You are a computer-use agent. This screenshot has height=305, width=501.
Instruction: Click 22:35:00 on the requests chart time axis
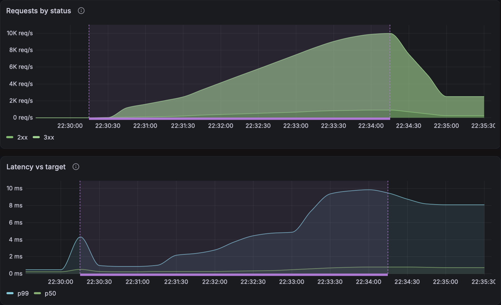[x=446, y=126]
